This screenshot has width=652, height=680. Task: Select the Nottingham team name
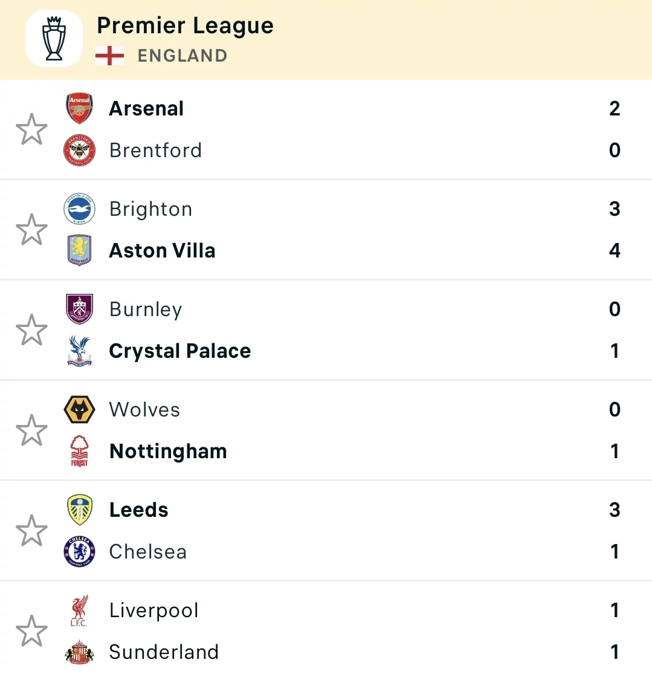point(168,452)
